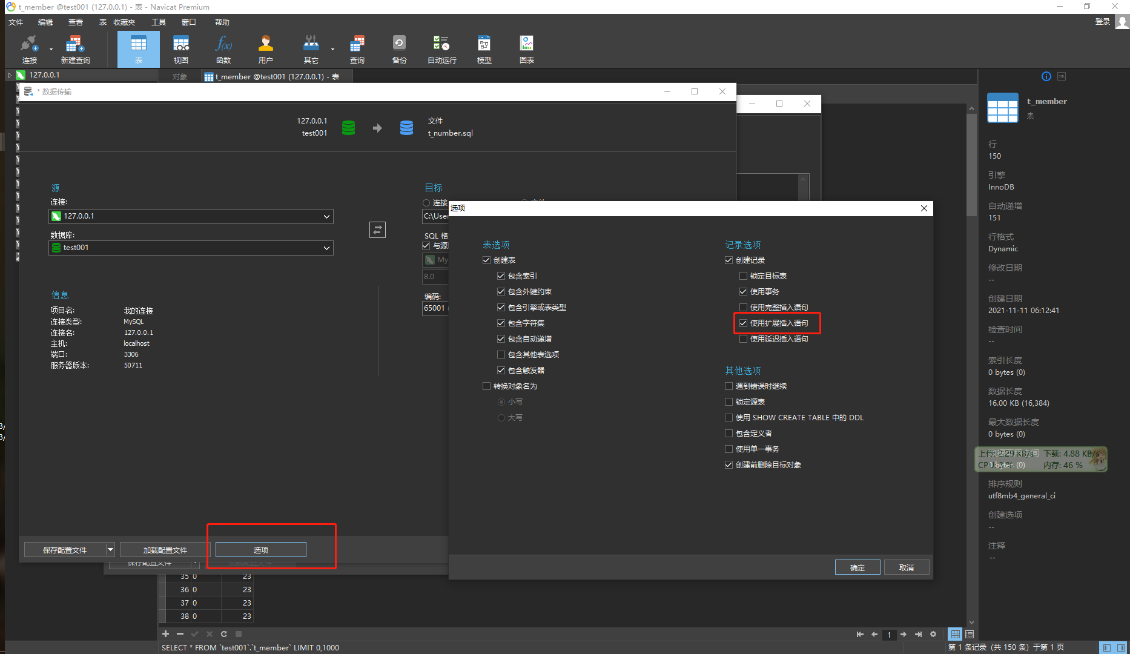Toggle the 包含触发器 checkbox
Screen dimensions: 1130x654
click(x=501, y=371)
